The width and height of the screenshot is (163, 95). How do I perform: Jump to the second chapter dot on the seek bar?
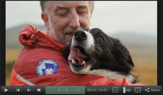(x=67, y=90)
